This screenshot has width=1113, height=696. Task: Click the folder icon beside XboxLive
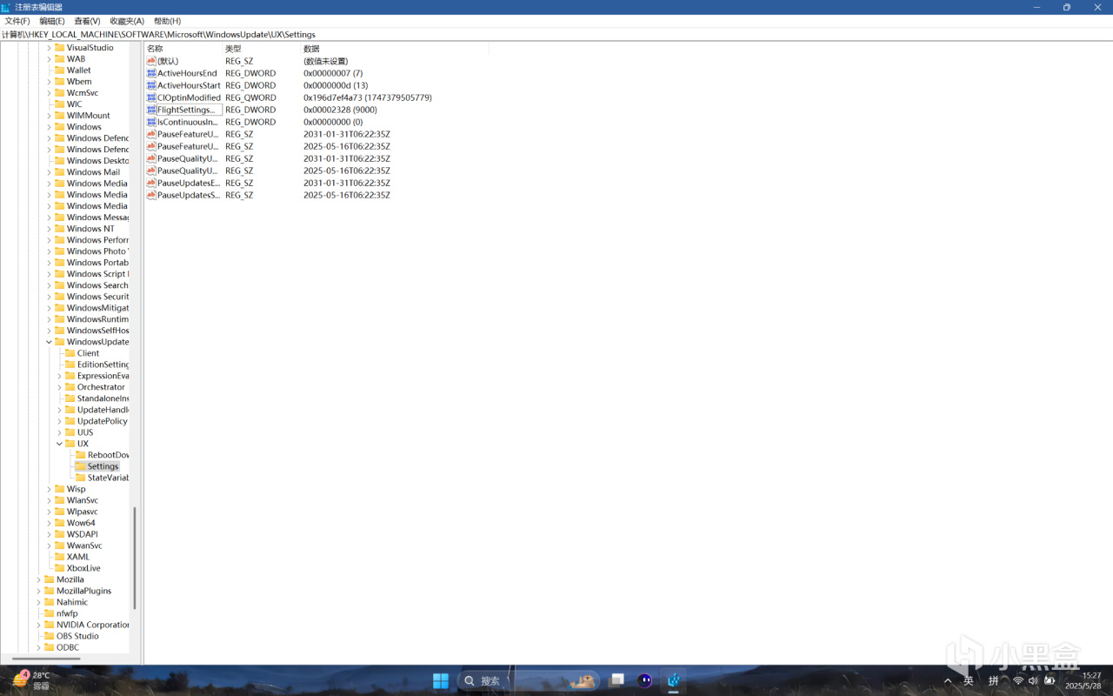point(60,568)
